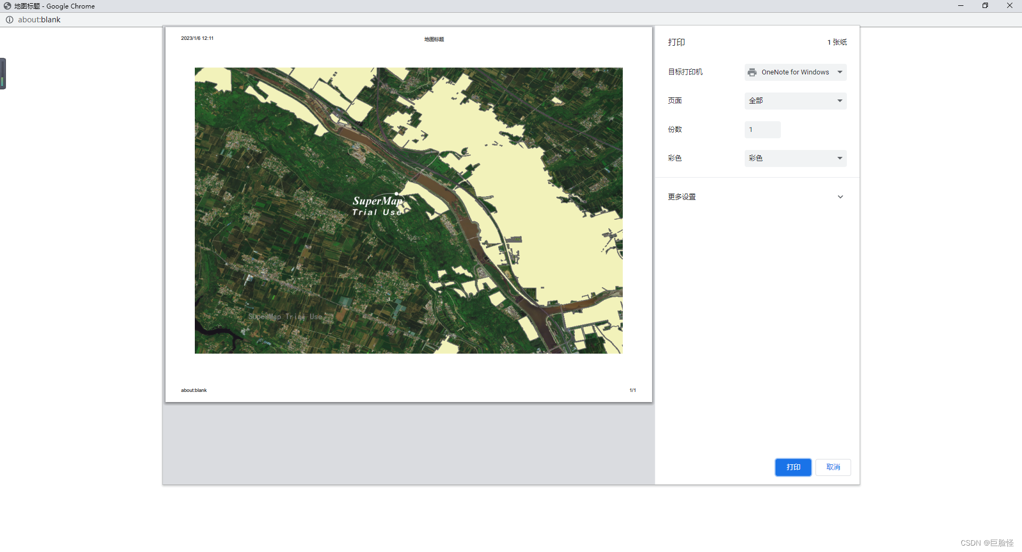This screenshot has height=552, width=1022.
Task: Click the 1 张纸 sheet count text
Action: point(837,42)
